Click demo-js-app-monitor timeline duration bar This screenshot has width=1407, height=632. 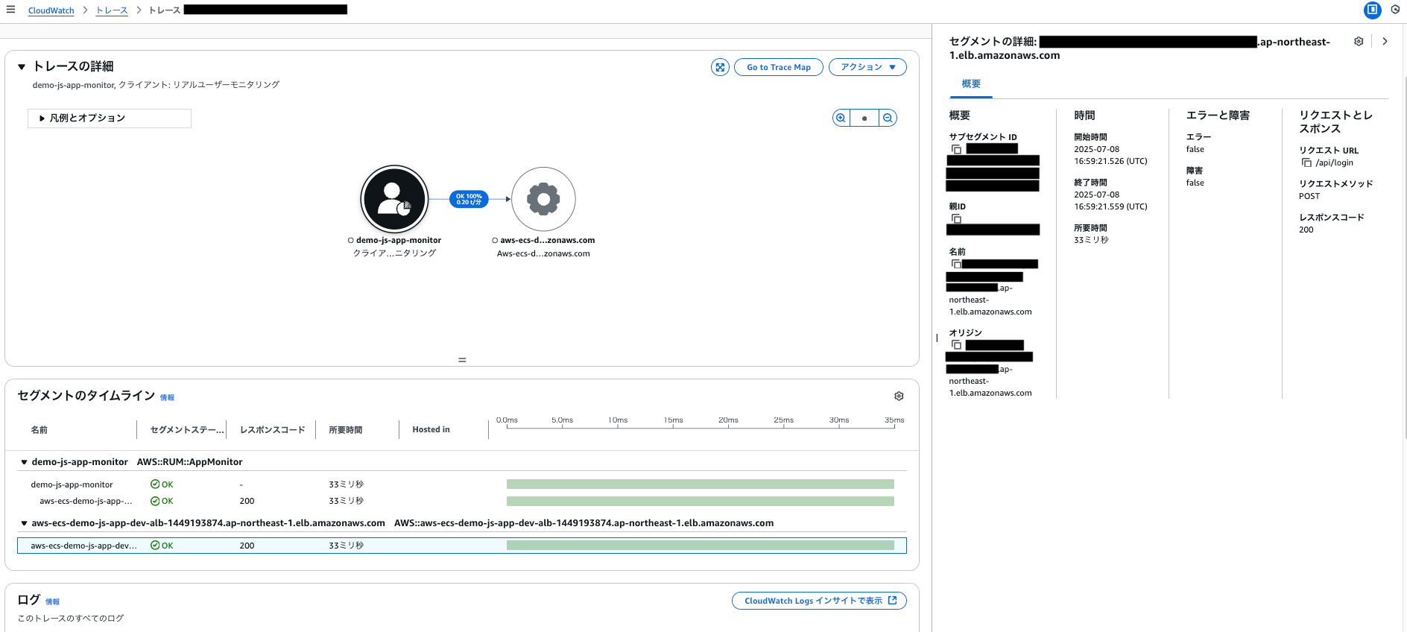tap(701, 484)
